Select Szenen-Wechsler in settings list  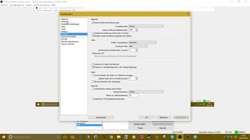[68, 44]
